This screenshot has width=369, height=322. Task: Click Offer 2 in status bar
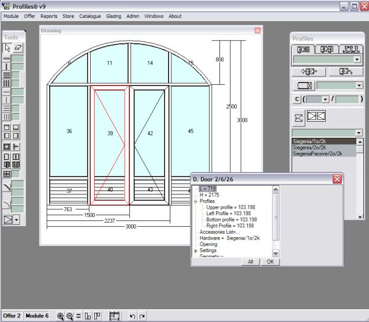pos(12,316)
